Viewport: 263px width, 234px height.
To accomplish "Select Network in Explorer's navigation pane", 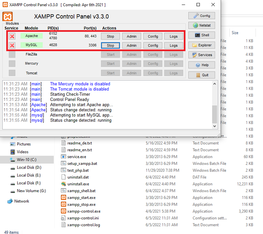I will [22, 201].
